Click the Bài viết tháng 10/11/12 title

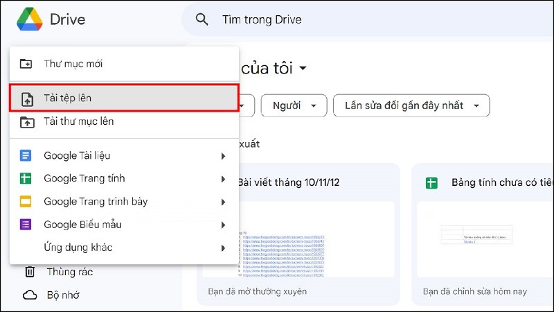288,182
